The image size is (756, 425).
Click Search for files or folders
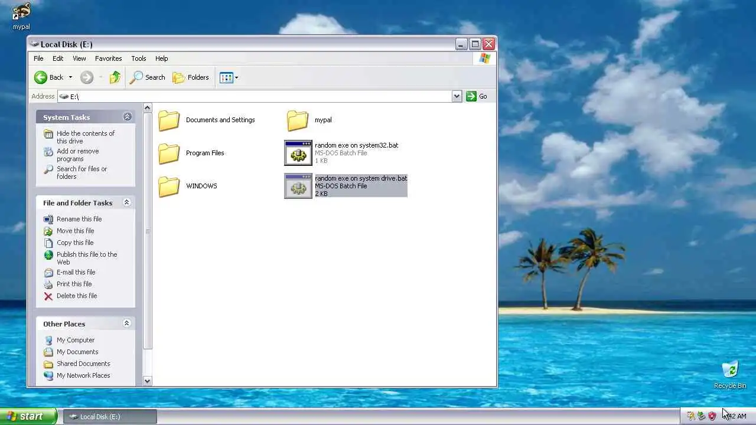(x=82, y=172)
